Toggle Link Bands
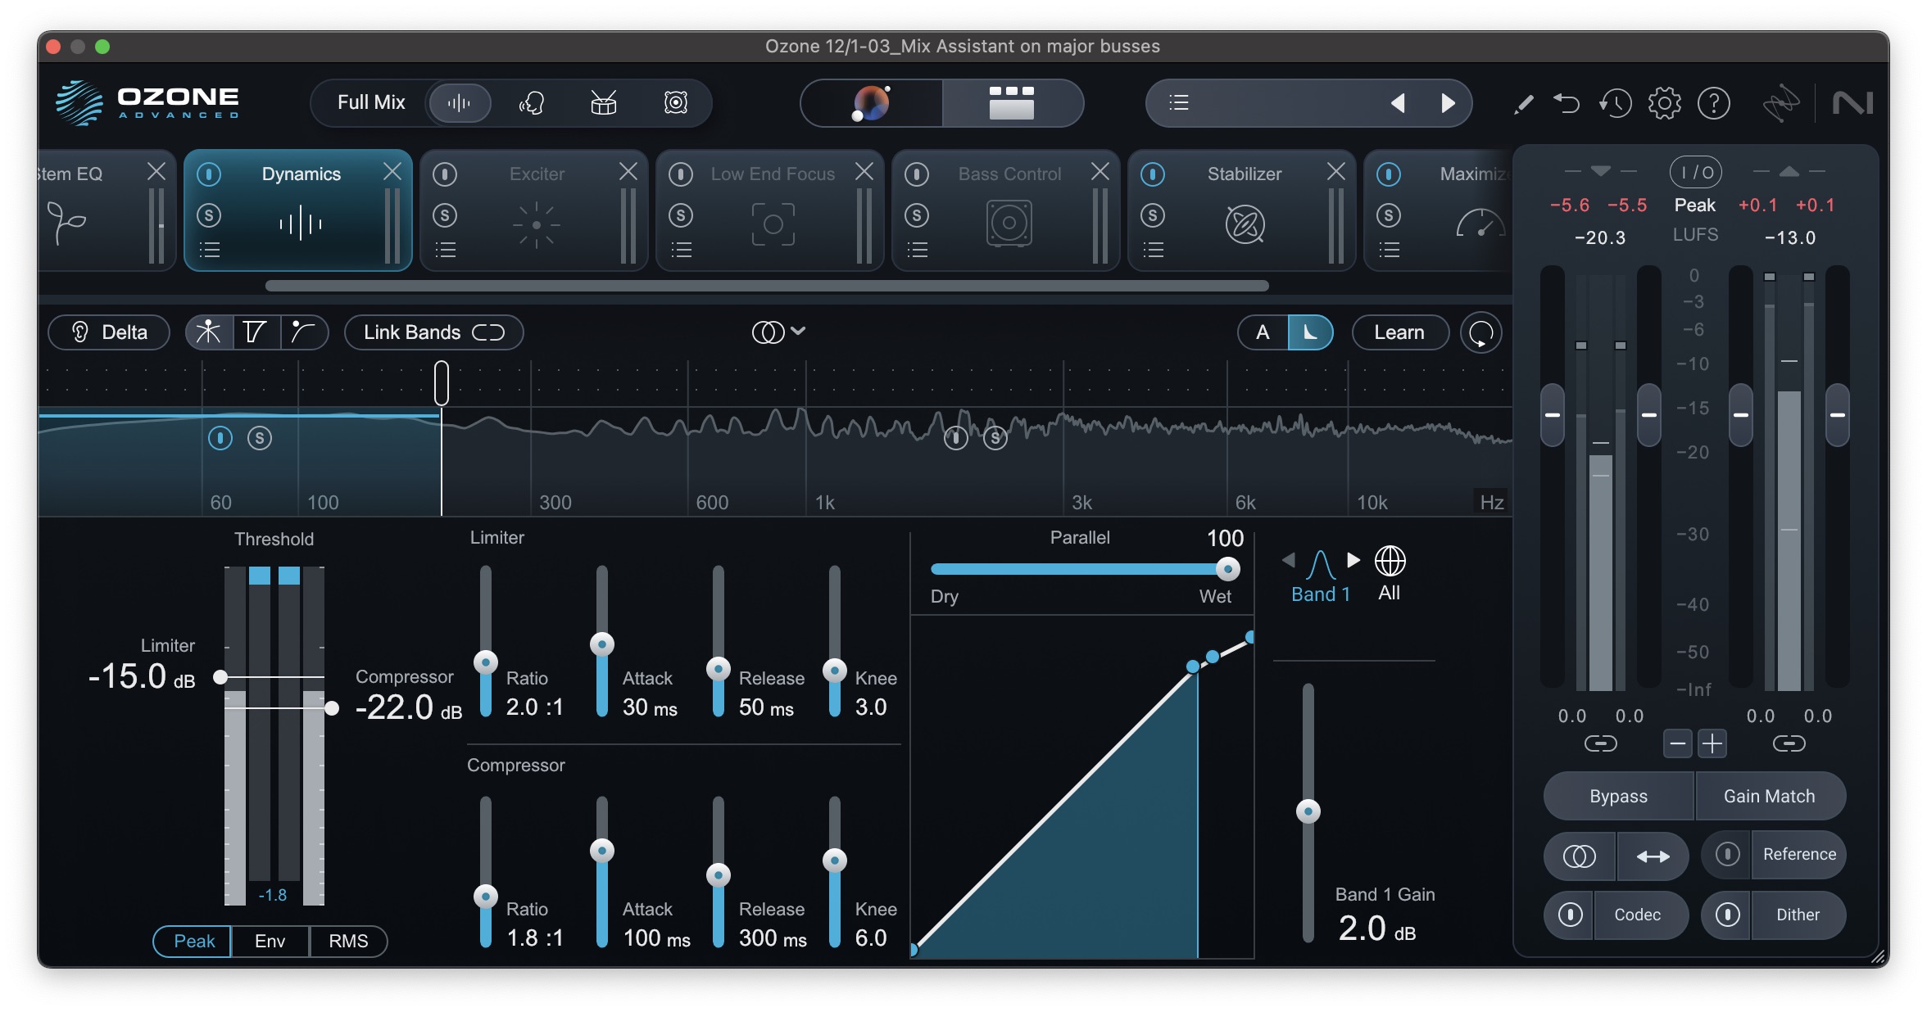This screenshot has width=1927, height=1012. 433,332
